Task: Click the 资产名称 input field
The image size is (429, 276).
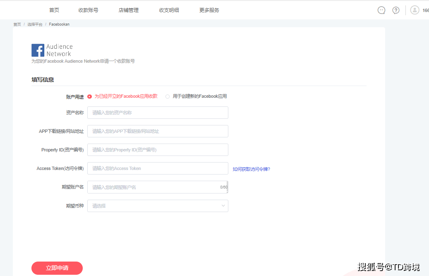Action: pyautogui.click(x=158, y=113)
